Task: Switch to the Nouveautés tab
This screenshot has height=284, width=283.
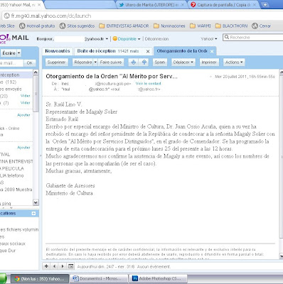Action: [x=58, y=51]
